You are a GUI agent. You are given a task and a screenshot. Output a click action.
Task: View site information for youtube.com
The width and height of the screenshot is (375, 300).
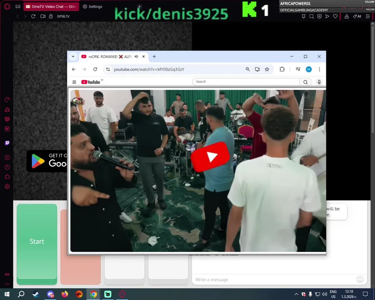tap(108, 70)
